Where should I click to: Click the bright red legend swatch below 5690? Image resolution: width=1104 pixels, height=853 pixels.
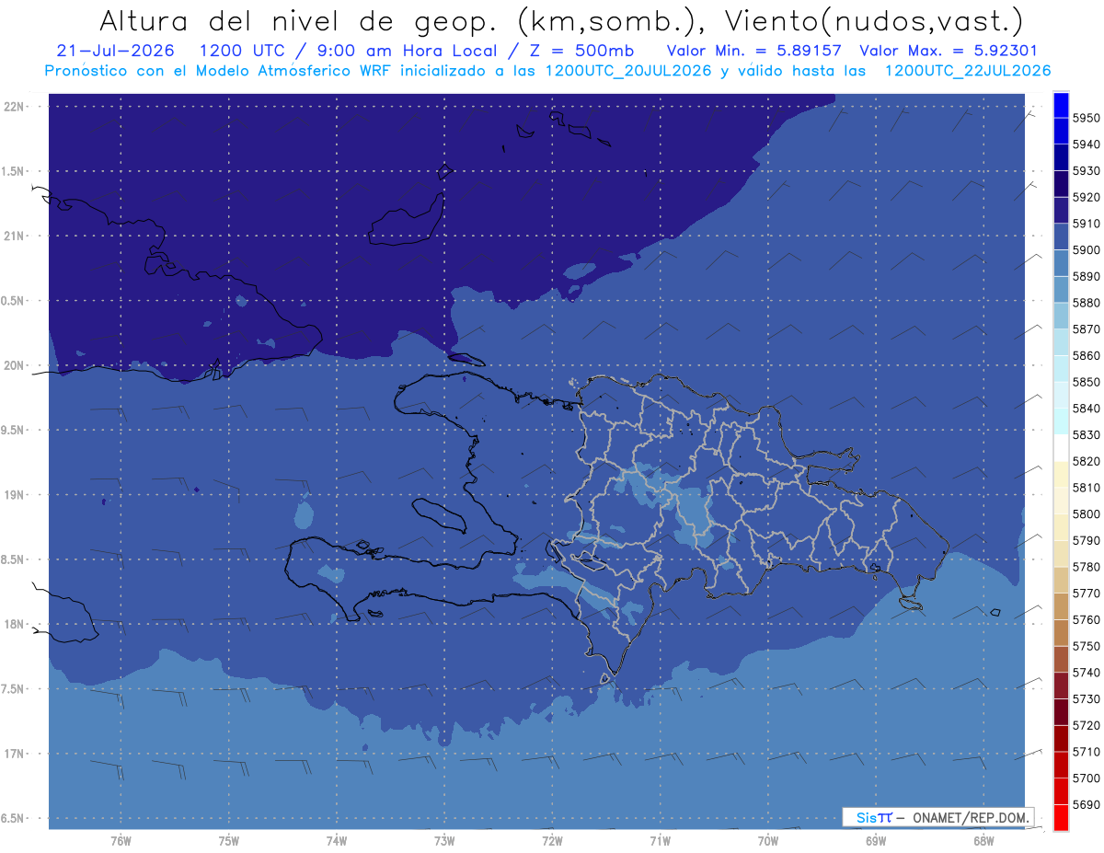click(1060, 817)
